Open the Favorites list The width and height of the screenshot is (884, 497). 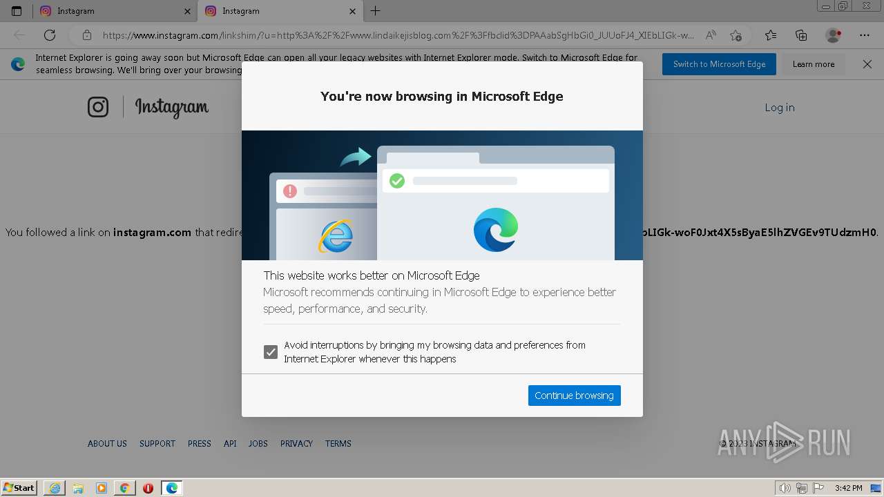click(x=771, y=35)
